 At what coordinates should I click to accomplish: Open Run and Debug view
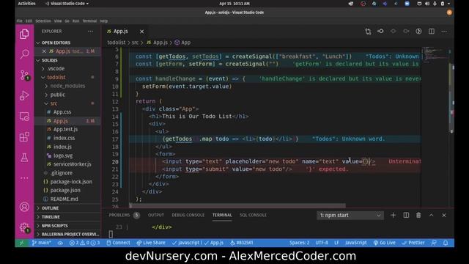pos(24,95)
